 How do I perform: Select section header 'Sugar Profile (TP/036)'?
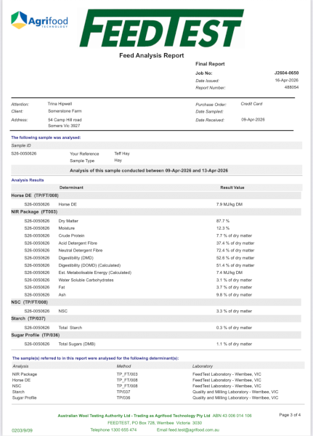36,335
